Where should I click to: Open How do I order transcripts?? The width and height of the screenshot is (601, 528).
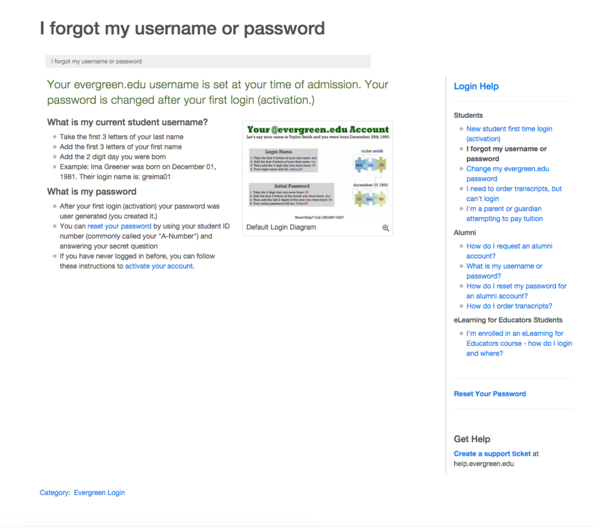click(509, 306)
